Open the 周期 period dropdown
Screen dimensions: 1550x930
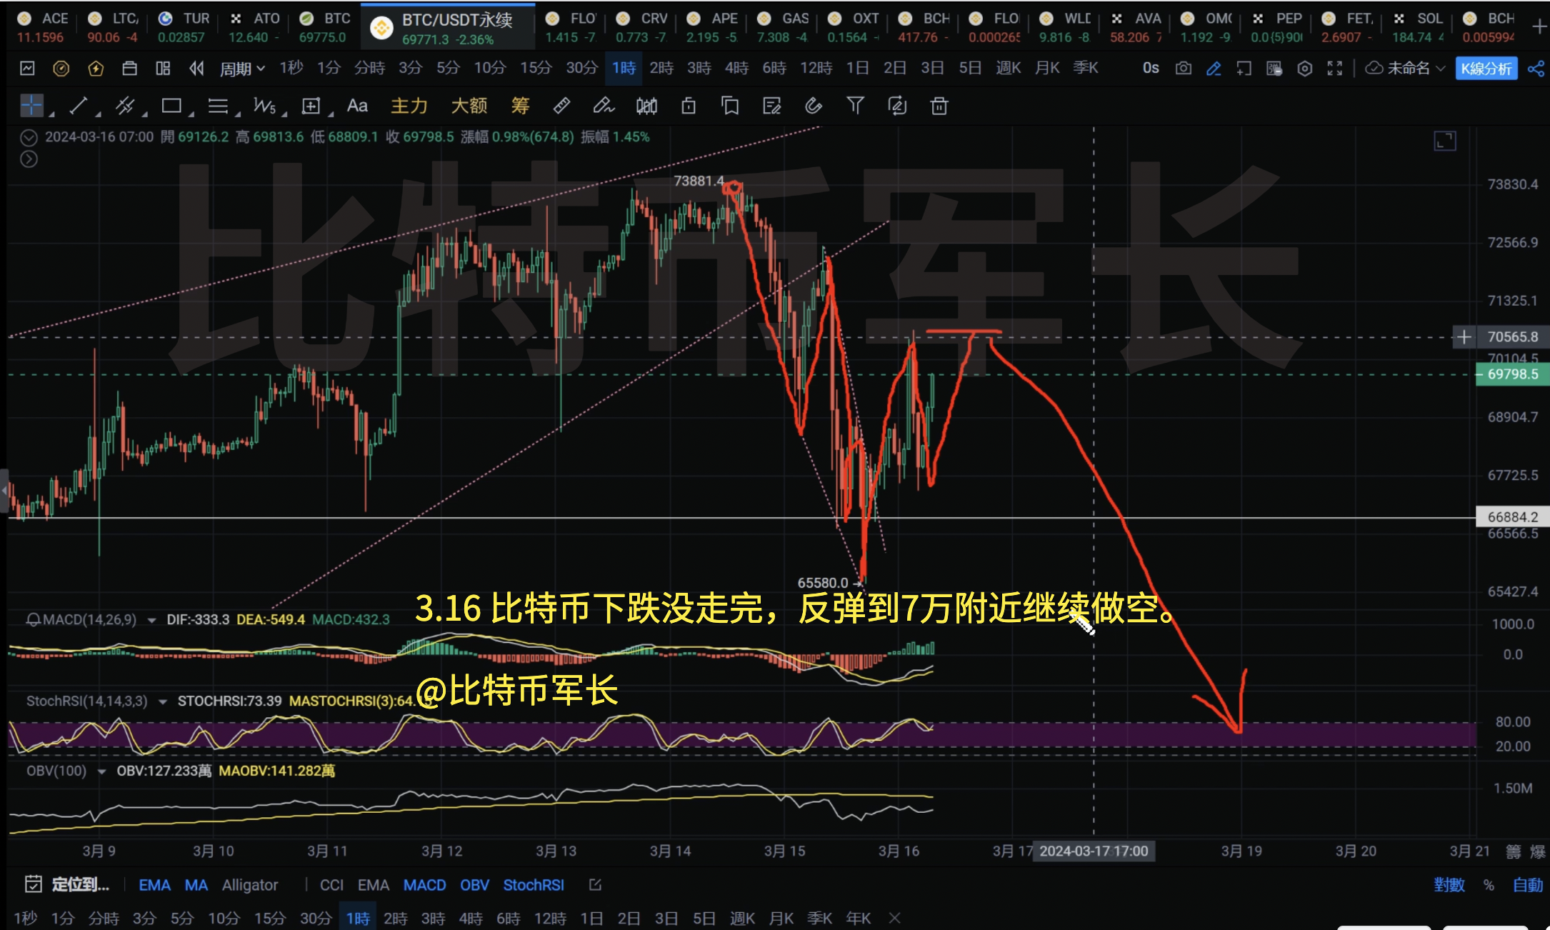tap(242, 69)
